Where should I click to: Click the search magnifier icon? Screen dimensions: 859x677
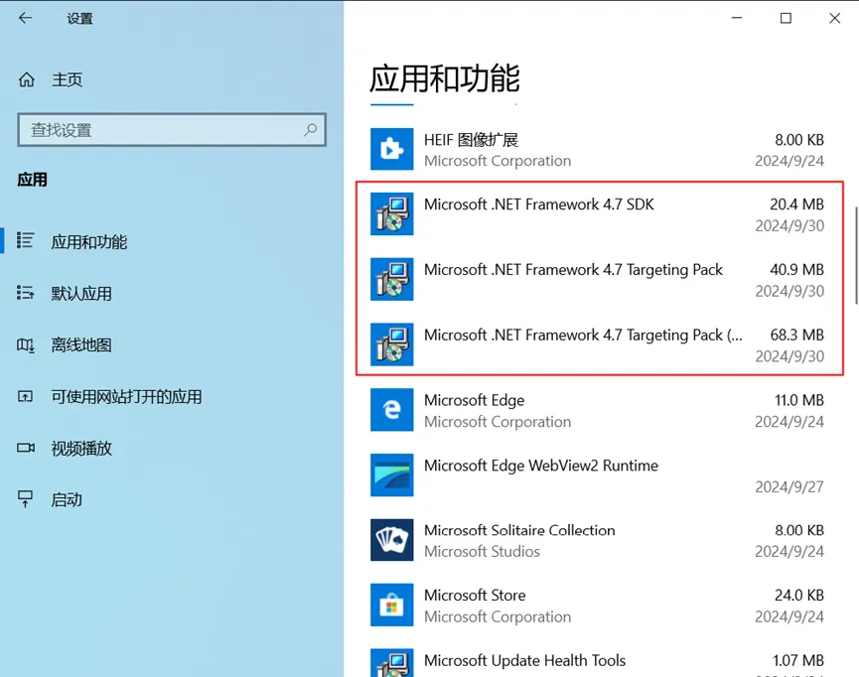[311, 130]
